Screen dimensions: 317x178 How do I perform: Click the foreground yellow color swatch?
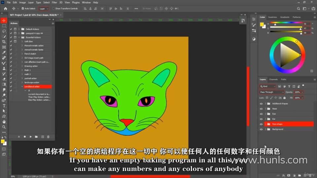click(3, 141)
